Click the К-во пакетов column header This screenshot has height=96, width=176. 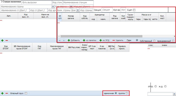tap(102, 47)
